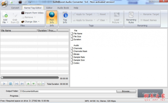Click the Output Folder path field
This screenshot has height=103, width=168.
click(68, 91)
